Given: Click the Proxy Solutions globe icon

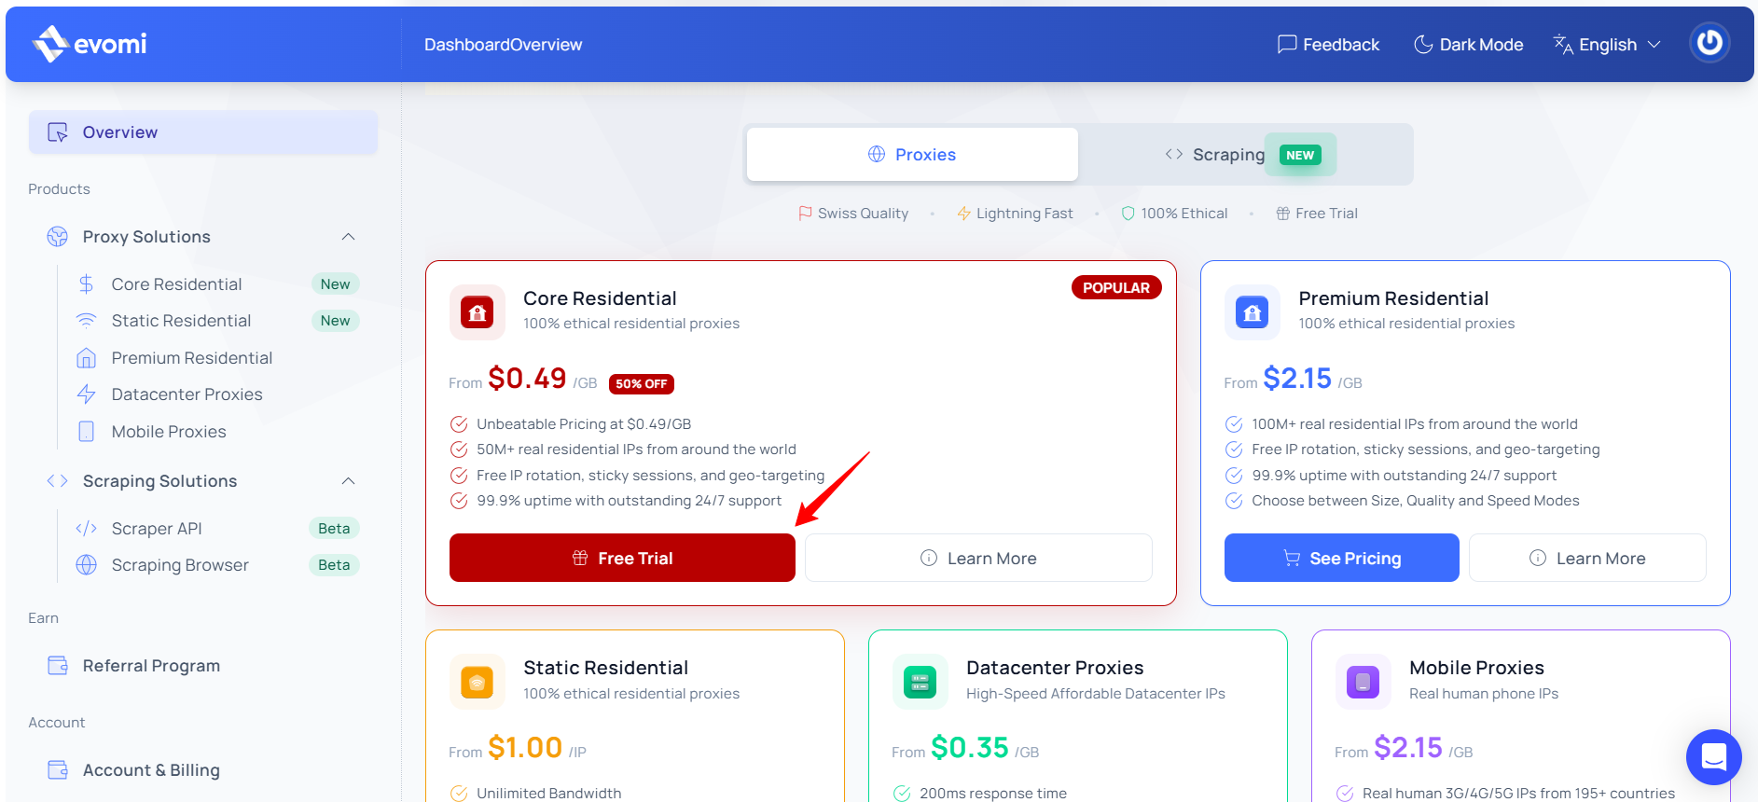Looking at the screenshot, I should click(x=58, y=237).
